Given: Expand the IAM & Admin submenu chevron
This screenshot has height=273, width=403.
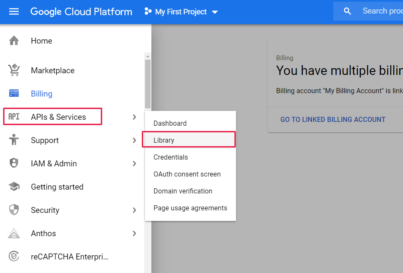Looking at the screenshot, I should click(x=134, y=163).
